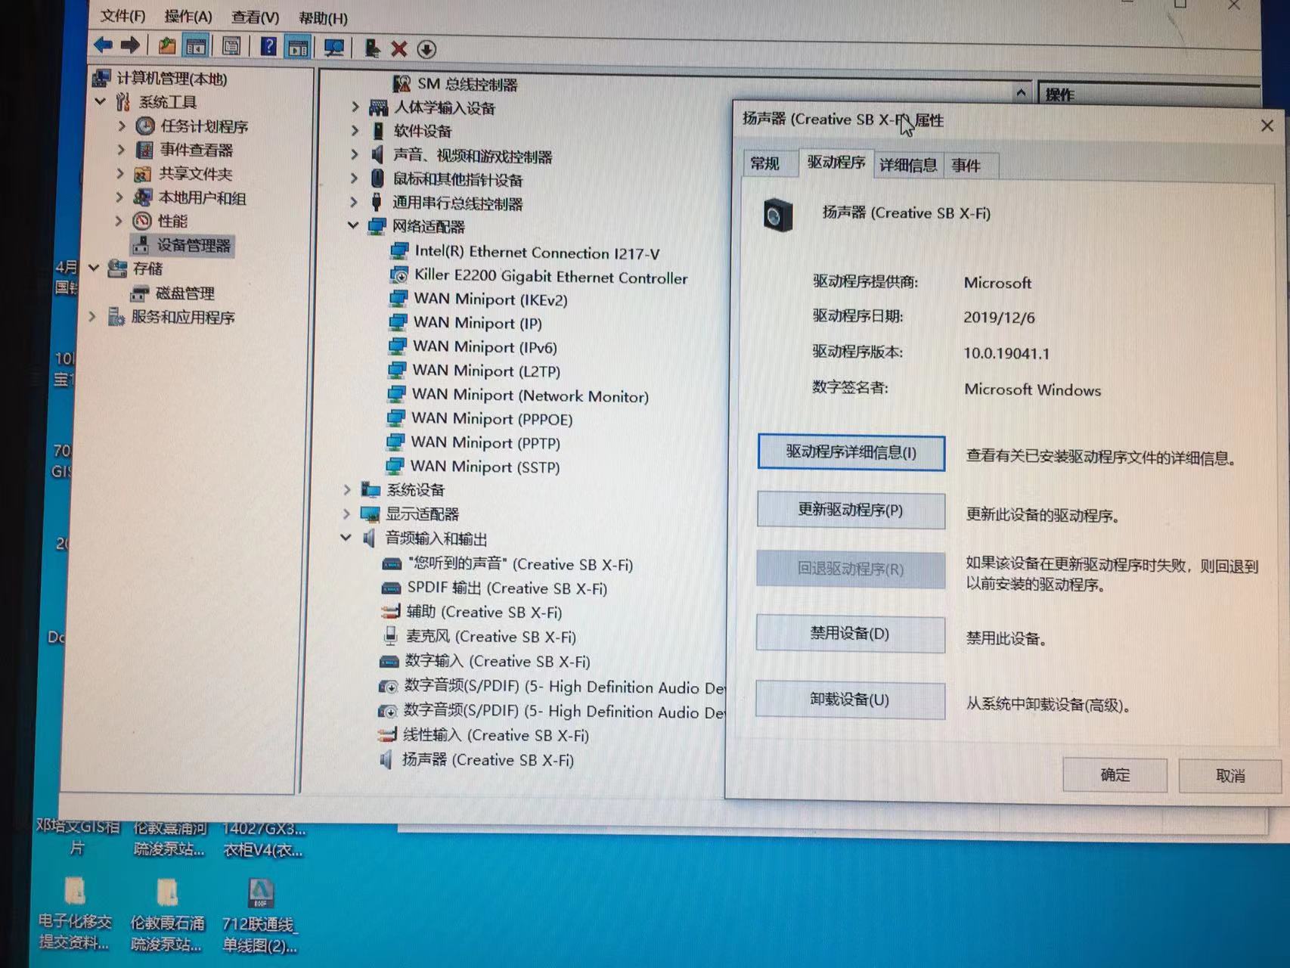Select WAN Miniport (PPPOE) entry
This screenshot has height=968, width=1290.
tap(492, 418)
